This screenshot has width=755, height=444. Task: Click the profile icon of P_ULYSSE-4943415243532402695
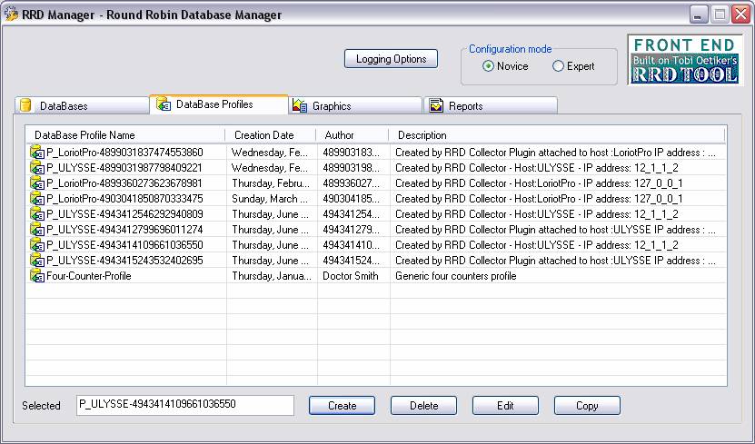[37, 261]
